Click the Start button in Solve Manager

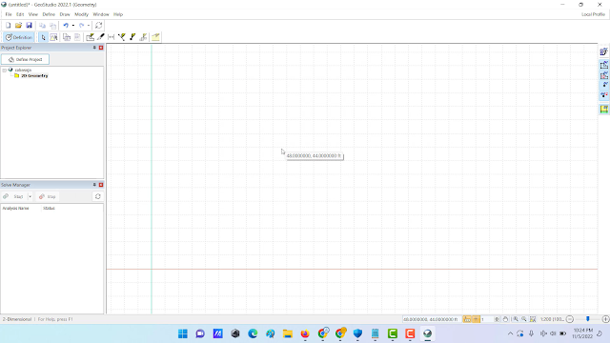[x=14, y=196]
